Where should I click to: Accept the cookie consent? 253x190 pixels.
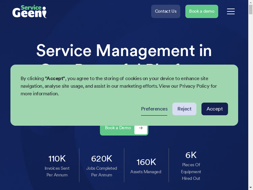(x=214, y=109)
